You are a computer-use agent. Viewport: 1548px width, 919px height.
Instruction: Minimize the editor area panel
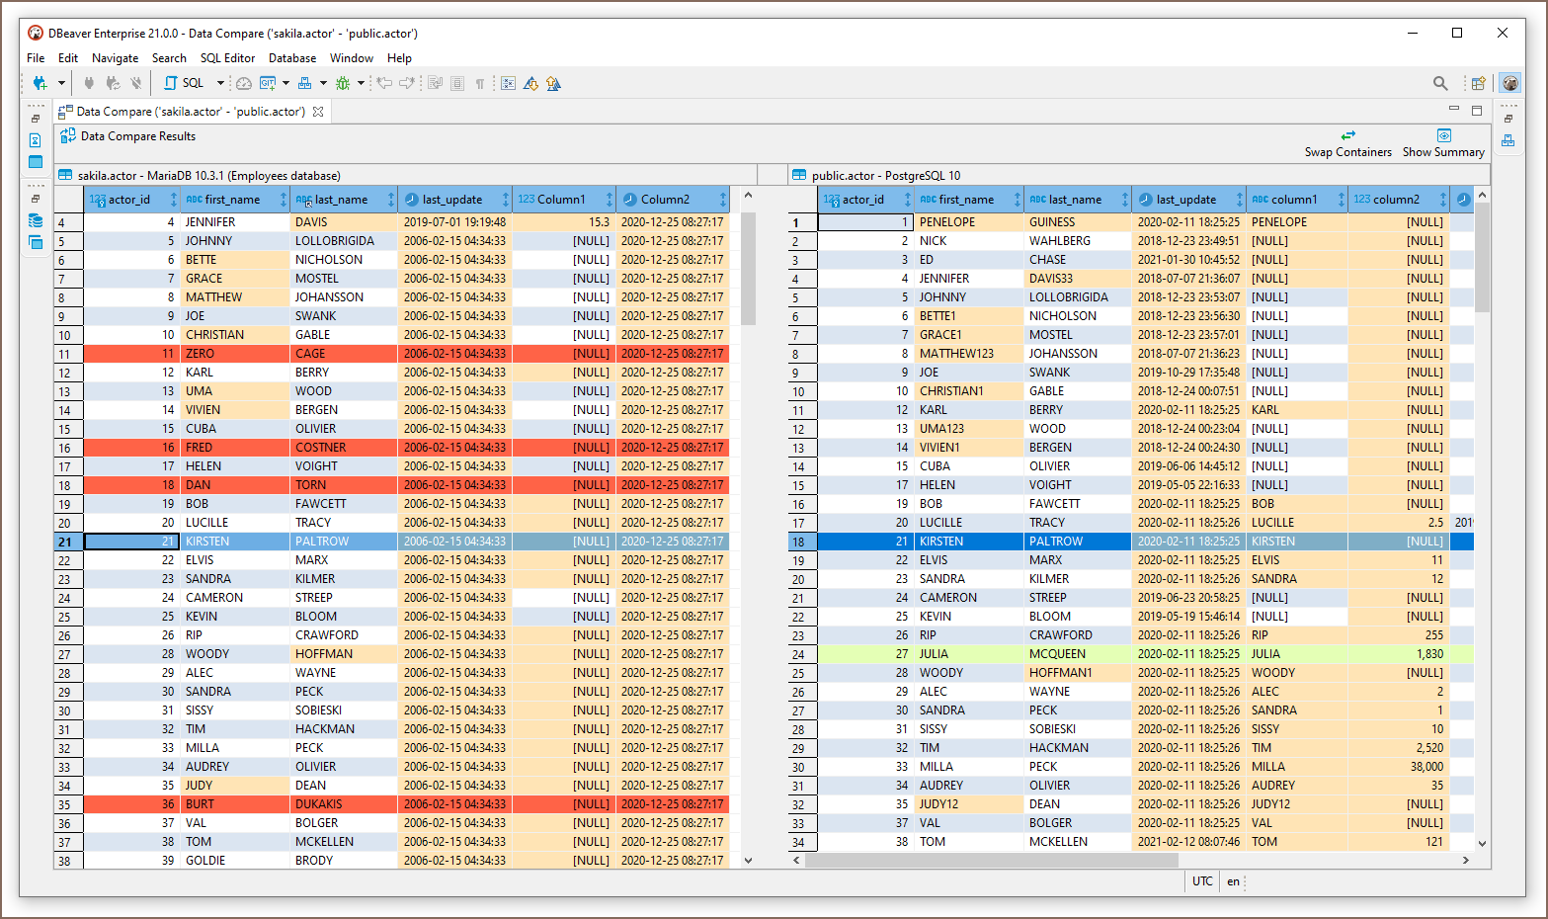(x=1453, y=109)
